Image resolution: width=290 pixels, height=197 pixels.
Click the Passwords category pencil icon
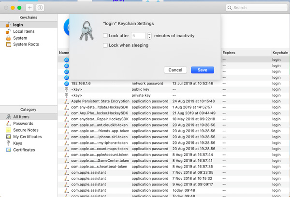(x=8, y=124)
